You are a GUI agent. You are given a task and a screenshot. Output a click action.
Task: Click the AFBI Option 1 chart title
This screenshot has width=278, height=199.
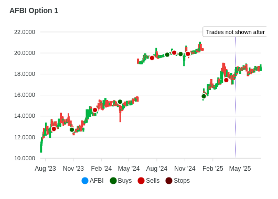click(34, 10)
